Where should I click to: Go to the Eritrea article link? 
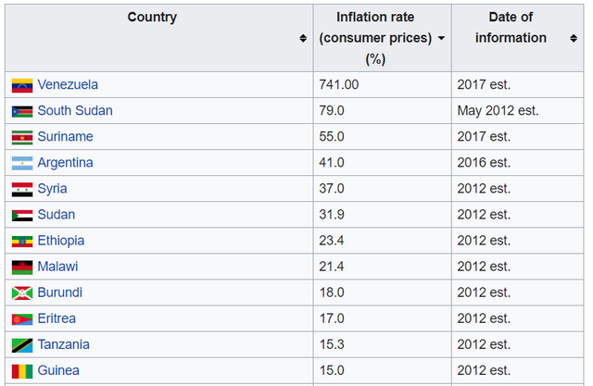point(57,318)
